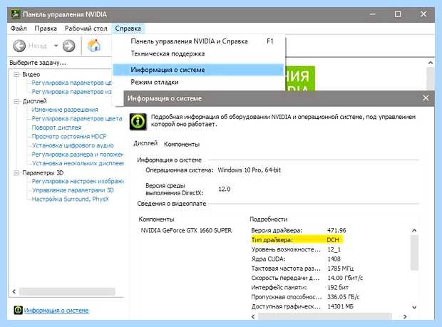The image size is (442, 327).
Task: Open the Back button history dropdown arrow
Action: (56, 46)
